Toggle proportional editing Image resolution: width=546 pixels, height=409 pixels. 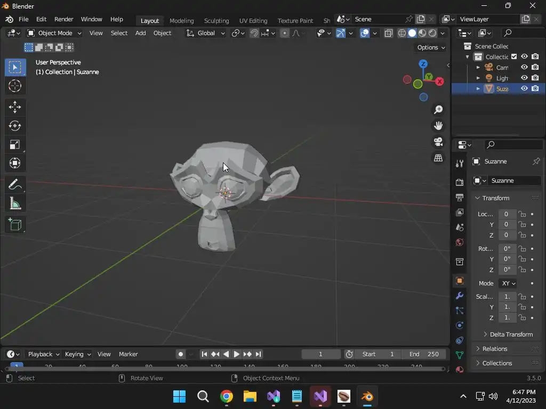[285, 33]
